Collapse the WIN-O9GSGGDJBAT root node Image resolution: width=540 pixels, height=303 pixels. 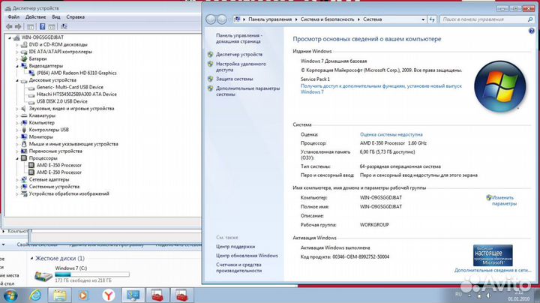[10, 37]
